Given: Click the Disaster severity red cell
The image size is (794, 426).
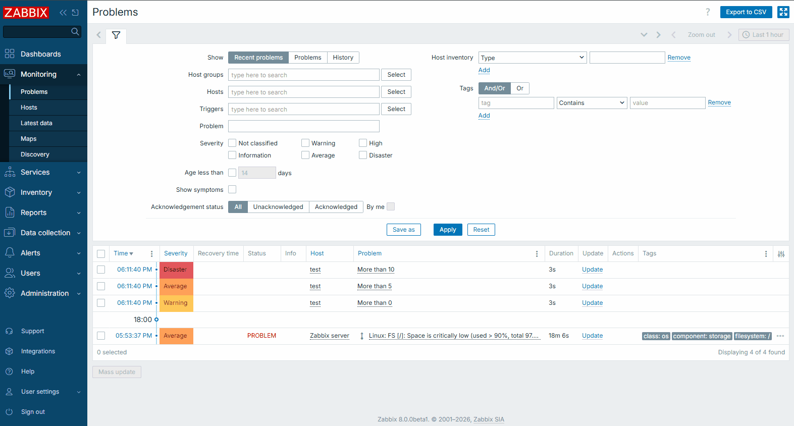Looking at the screenshot, I should point(176,270).
